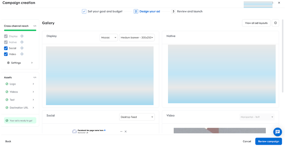This screenshot has width=285, height=147.
Task: Click the Facebook fan page name here text
Action: coord(91,130)
